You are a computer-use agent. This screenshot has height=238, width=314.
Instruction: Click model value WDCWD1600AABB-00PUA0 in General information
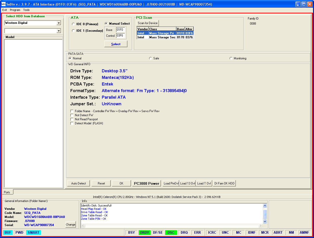[x=44, y=217]
